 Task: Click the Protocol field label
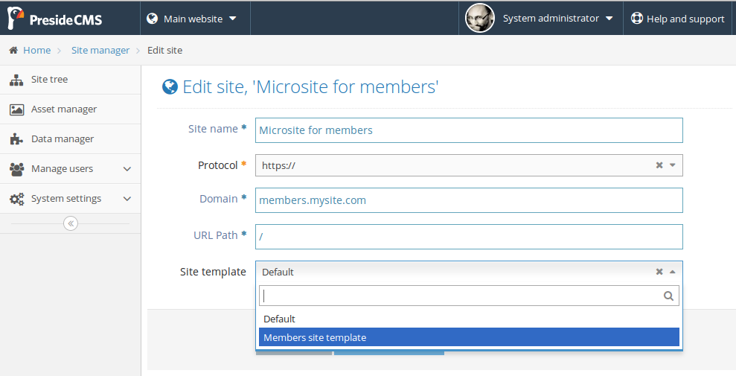coord(218,165)
